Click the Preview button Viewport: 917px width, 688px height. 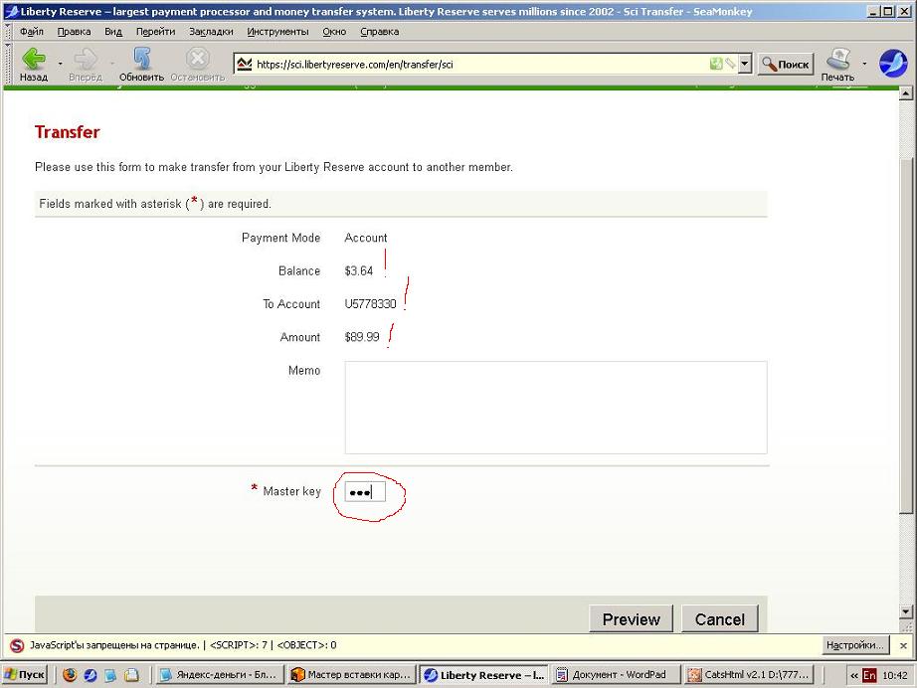tap(631, 618)
